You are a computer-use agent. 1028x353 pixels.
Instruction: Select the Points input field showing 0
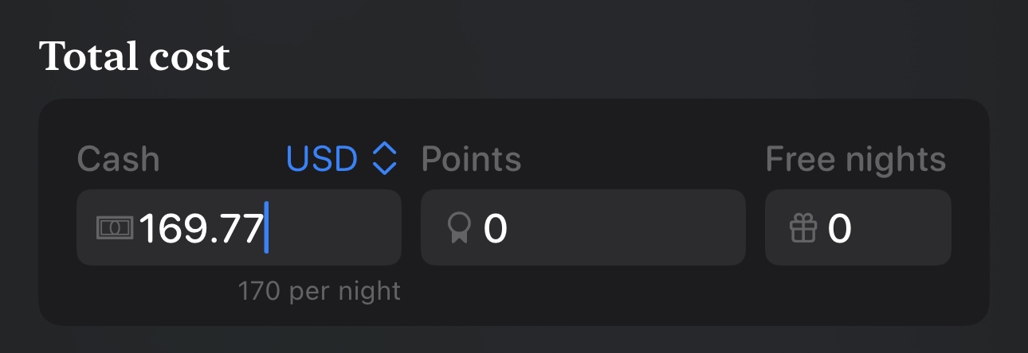583,227
